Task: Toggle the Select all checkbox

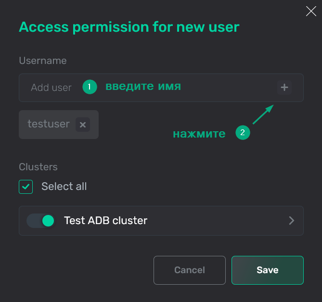Action: pyautogui.click(x=26, y=187)
